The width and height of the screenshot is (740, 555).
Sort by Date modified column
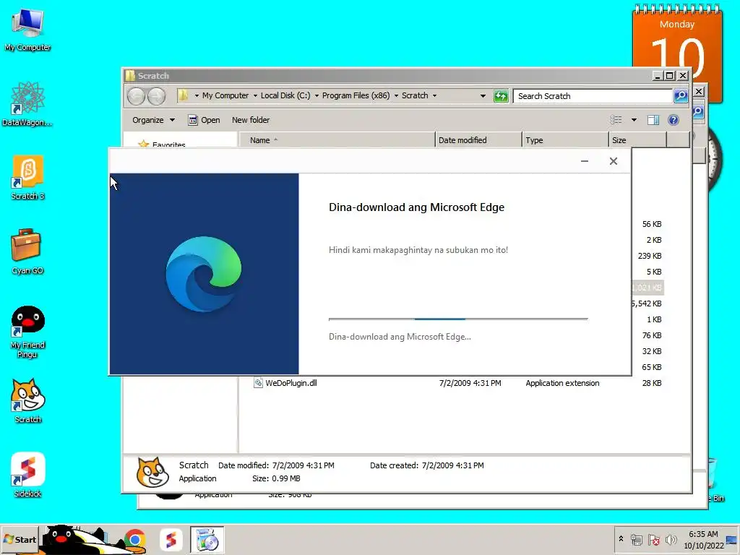coord(478,140)
